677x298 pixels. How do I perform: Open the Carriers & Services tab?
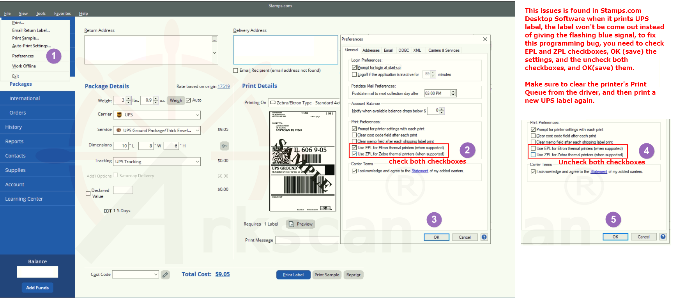(x=444, y=50)
